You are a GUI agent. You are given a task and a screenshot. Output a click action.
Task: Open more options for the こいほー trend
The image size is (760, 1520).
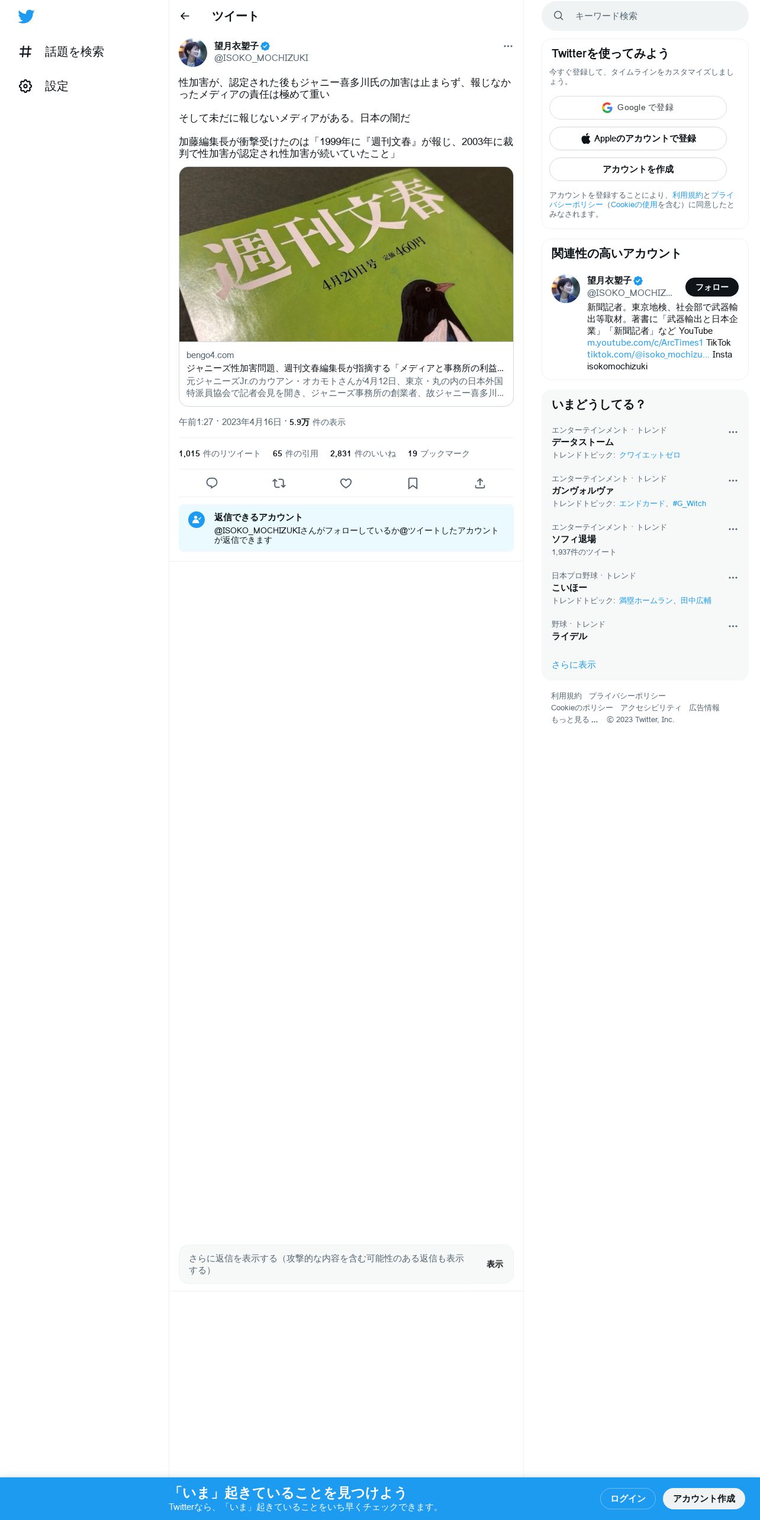733,578
